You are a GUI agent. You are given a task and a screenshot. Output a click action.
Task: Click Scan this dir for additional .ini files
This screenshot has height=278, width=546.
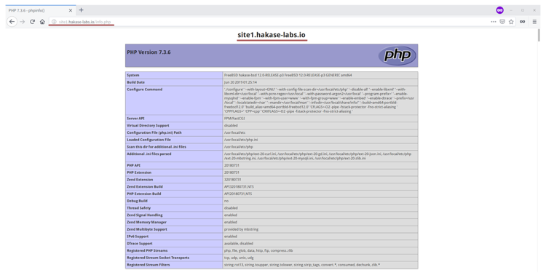coord(157,147)
